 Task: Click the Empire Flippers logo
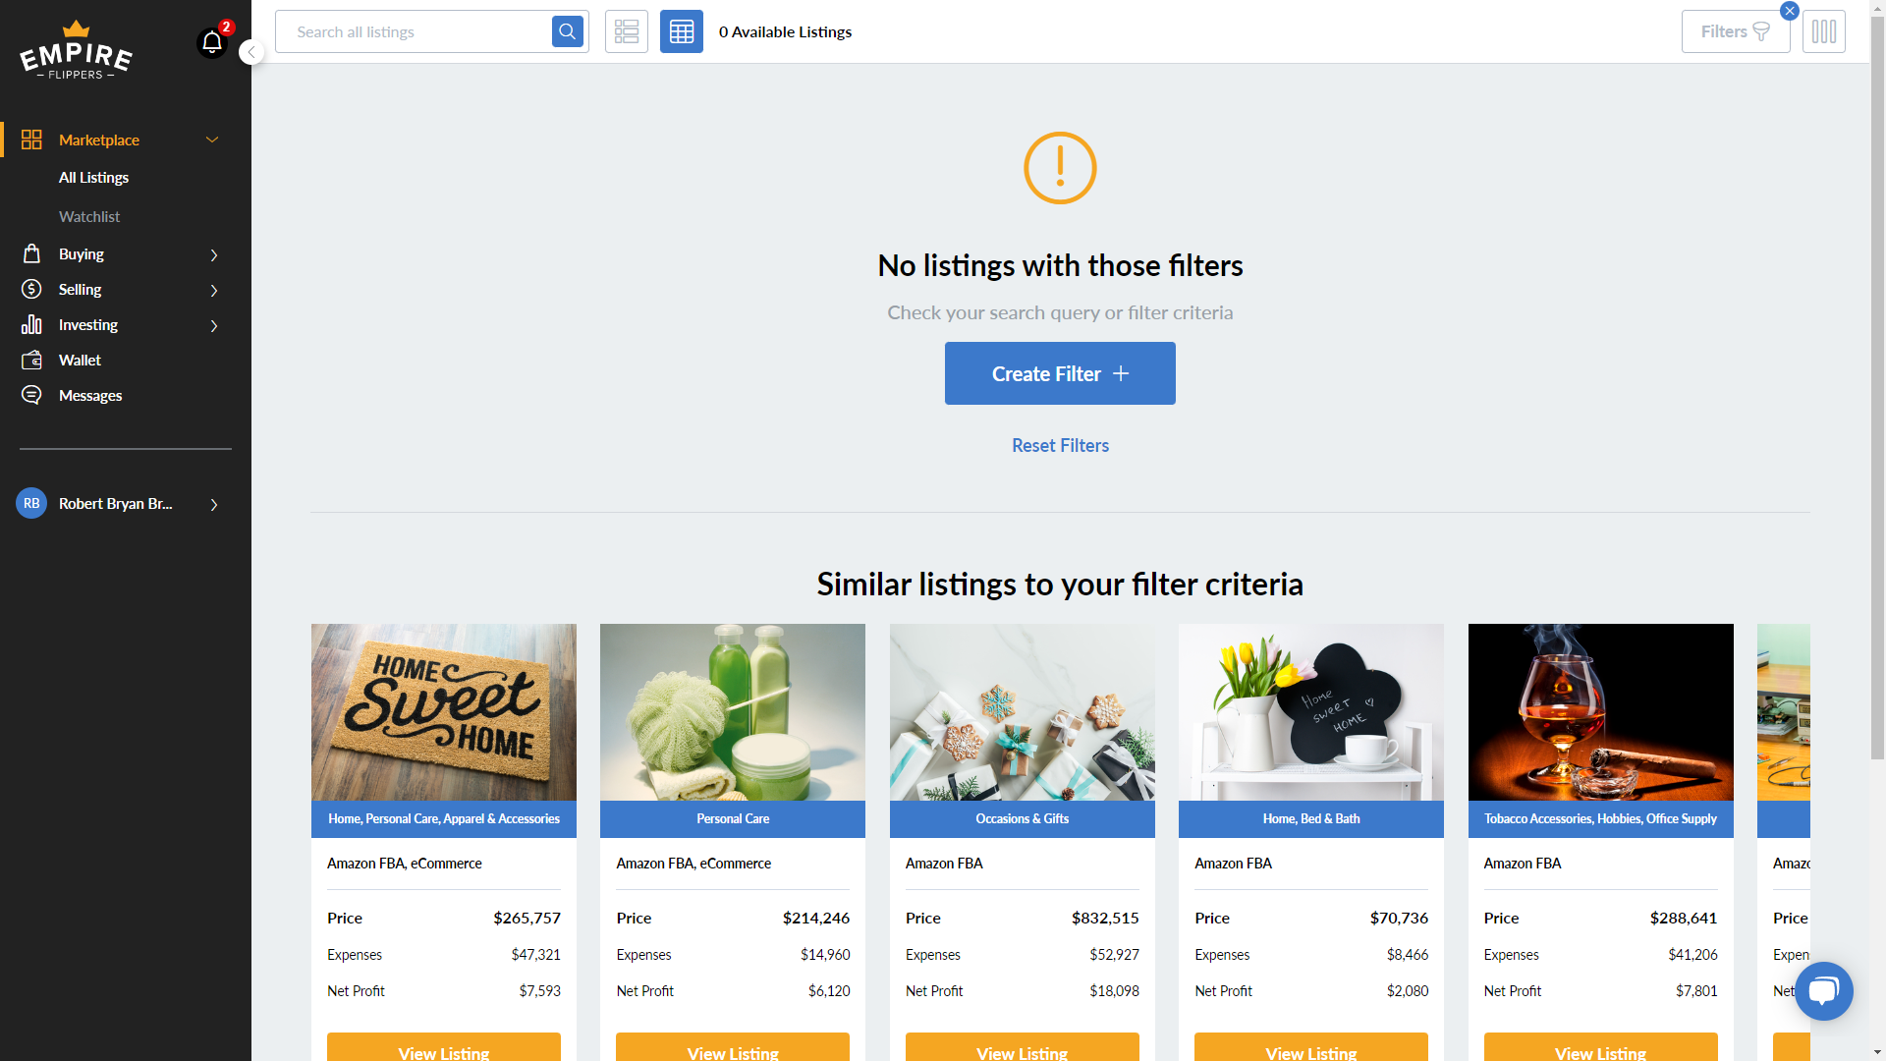pyautogui.click(x=77, y=51)
